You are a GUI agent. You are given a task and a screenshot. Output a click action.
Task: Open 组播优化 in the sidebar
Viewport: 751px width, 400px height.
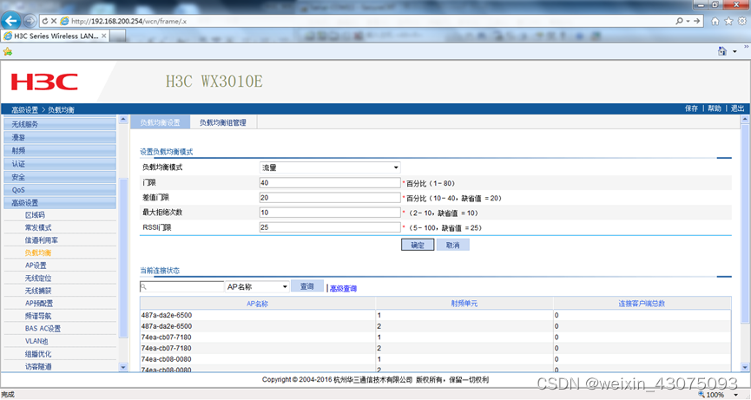click(38, 354)
